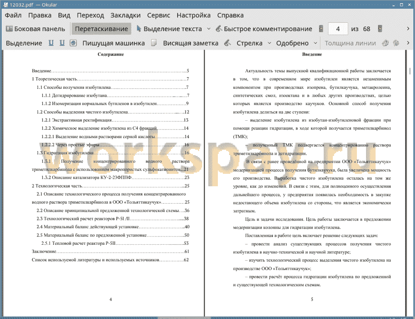Click the page number 4 at page bottom
Image resolution: width=415 pixels, height=319 pixels.
click(x=111, y=300)
